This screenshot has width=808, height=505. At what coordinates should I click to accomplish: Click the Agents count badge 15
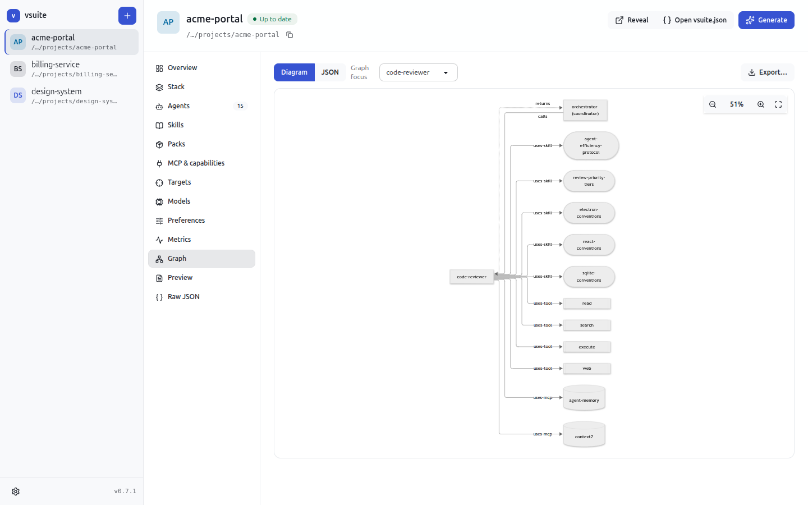click(x=240, y=106)
